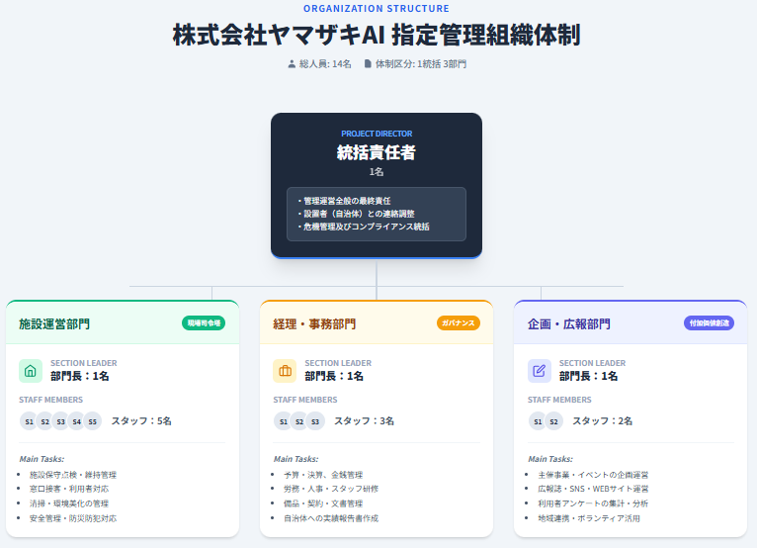
Task: Click the purple 付加価値創造 badge
Action: (709, 323)
